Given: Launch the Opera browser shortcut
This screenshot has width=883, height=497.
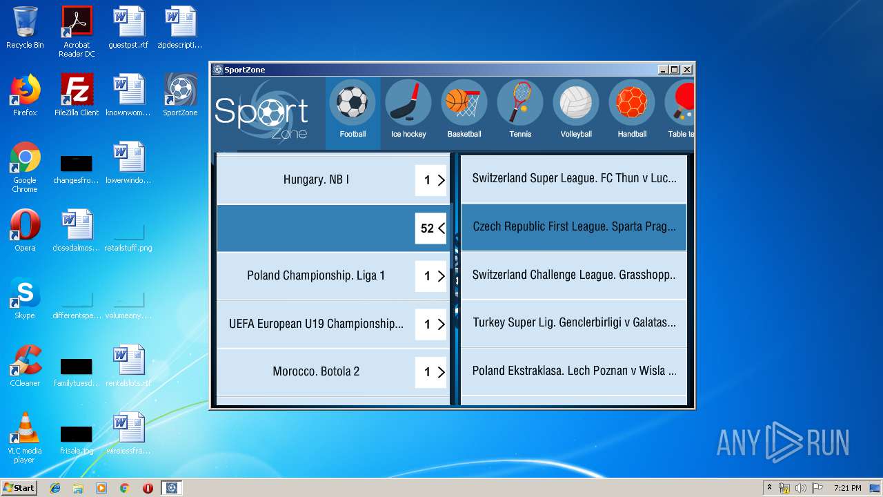Looking at the screenshot, I should point(25,231).
